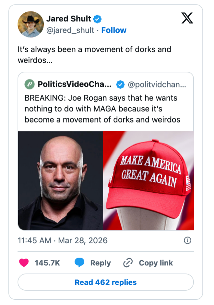214x305 pixels.
Task: Click the PoliticsVideoCha... account name
Action: [x=75, y=85]
